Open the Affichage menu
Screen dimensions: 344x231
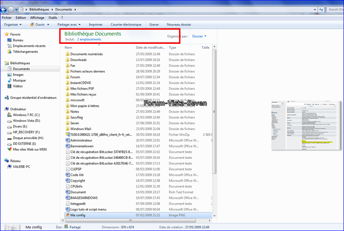(x=37, y=18)
